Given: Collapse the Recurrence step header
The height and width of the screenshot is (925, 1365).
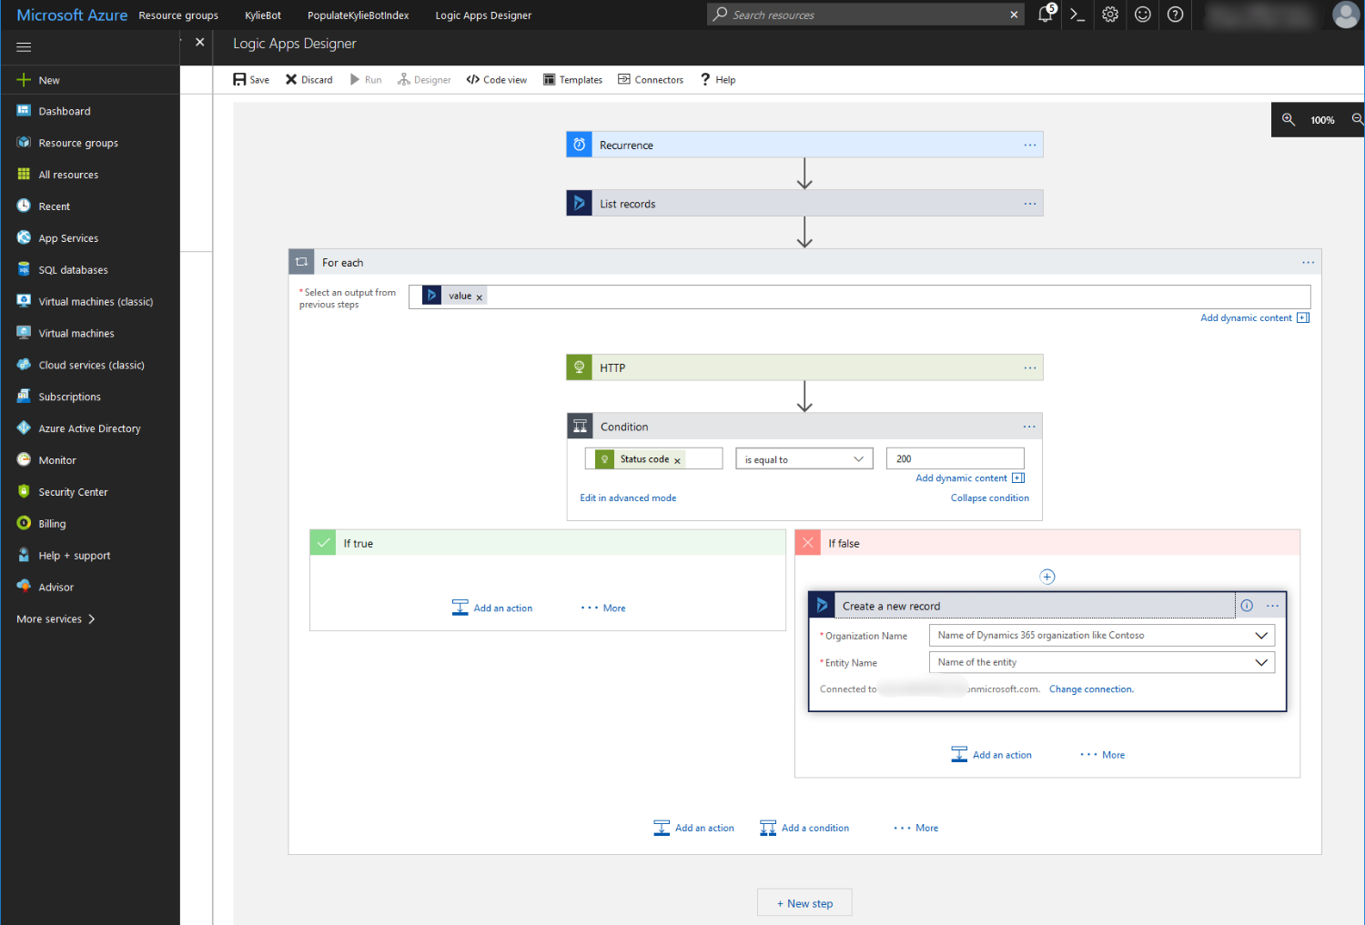Looking at the screenshot, I should click(x=804, y=145).
